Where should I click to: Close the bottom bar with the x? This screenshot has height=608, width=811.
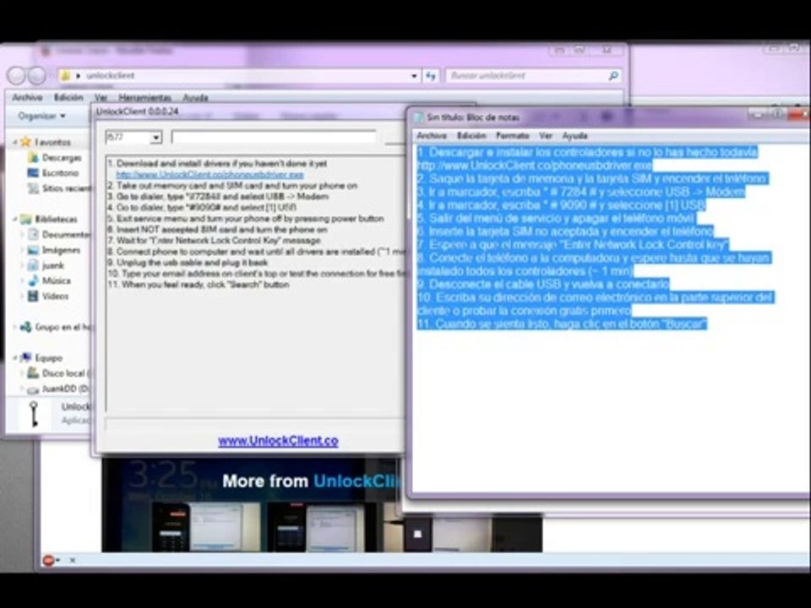coord(73,560)
